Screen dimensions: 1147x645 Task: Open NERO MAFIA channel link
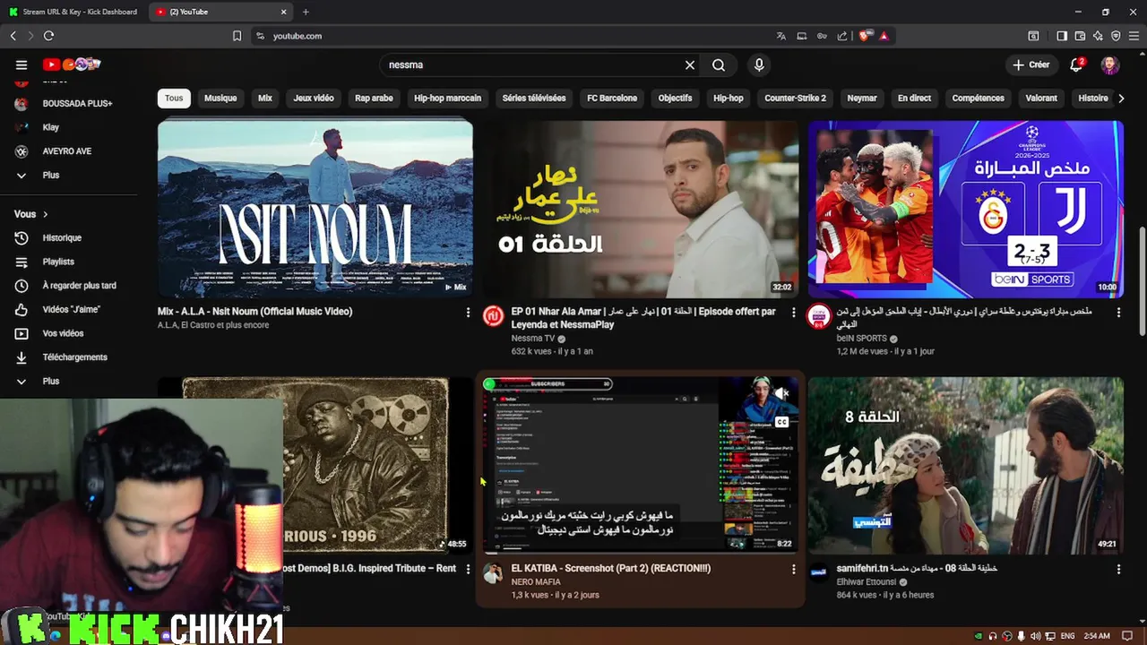pyautogui.click(x=536, y=582)
